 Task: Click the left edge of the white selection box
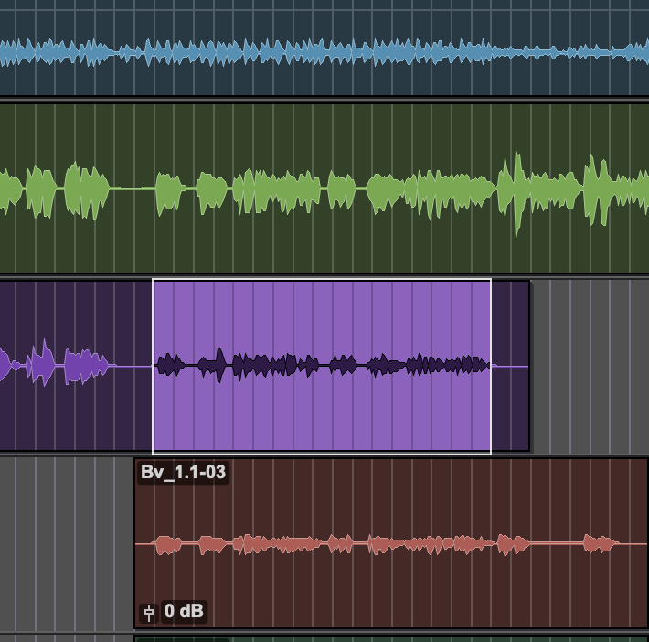pyautogui.click(x=153, y=366)
